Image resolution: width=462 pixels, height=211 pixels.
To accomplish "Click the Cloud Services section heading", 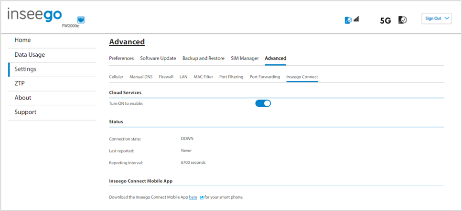I will (x=125, y=92).
